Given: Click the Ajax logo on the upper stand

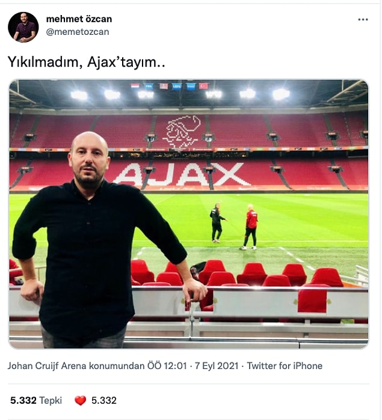Looking at the screenshot, I should pyautogui.click(x=182, y=132).
